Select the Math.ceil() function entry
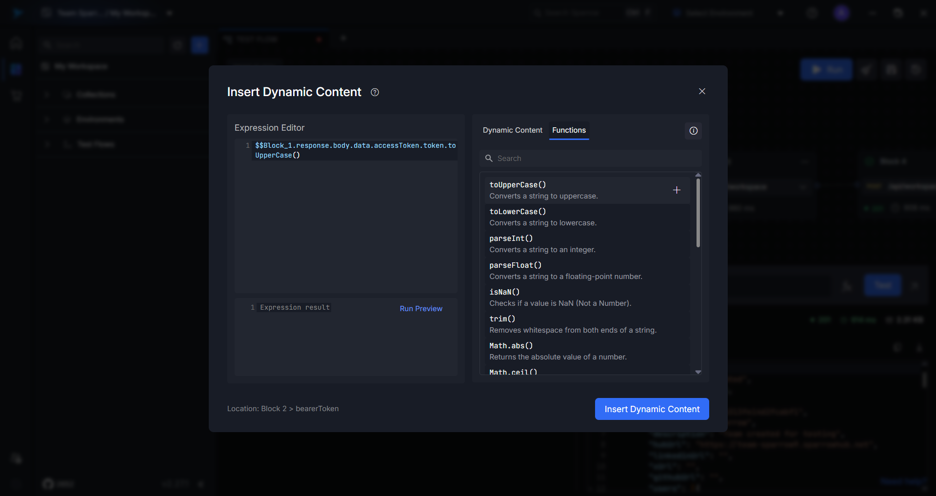Screen dimensions: 936x496 [x=587, y=371]
